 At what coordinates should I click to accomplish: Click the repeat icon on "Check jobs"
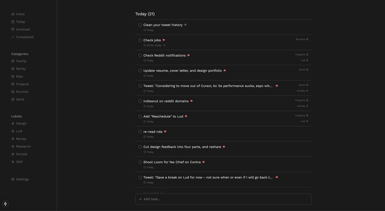164,45
